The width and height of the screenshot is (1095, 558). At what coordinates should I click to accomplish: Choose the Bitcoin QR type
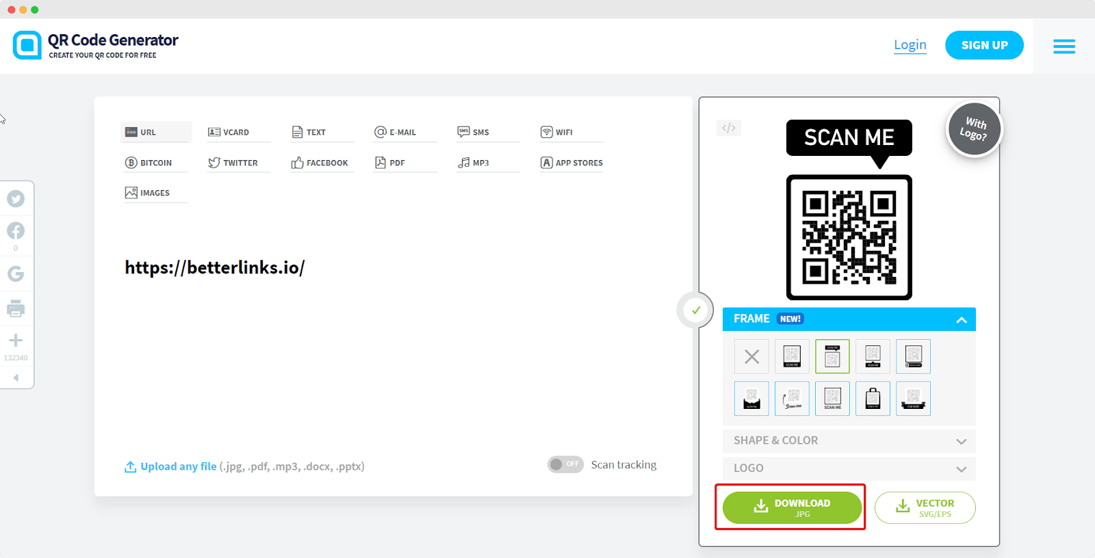pyautogui.click(x=155, y=163)
